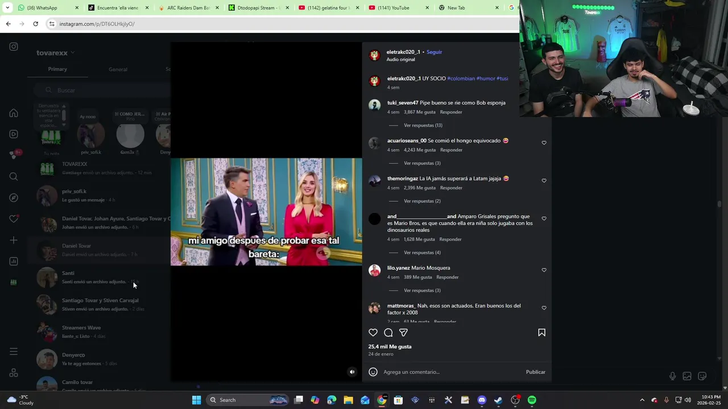Screen dimensions: 728x409
Task: Like the themoringaz comment
Action: (544, 181)
